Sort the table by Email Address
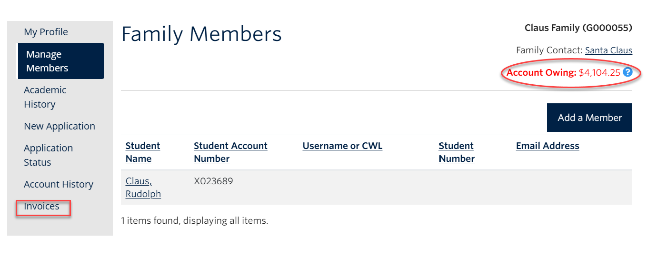Viewport: 657px width, 278px height. point(547,146)
